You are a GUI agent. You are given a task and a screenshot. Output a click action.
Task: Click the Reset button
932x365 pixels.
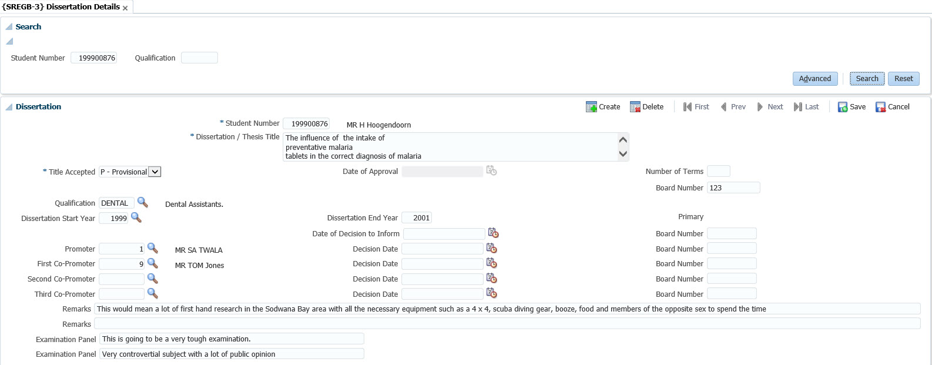coord(903,79)
